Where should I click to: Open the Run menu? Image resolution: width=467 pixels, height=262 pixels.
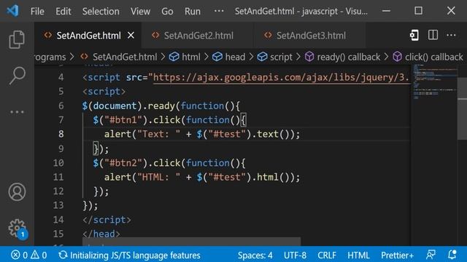tap(193, 12)
